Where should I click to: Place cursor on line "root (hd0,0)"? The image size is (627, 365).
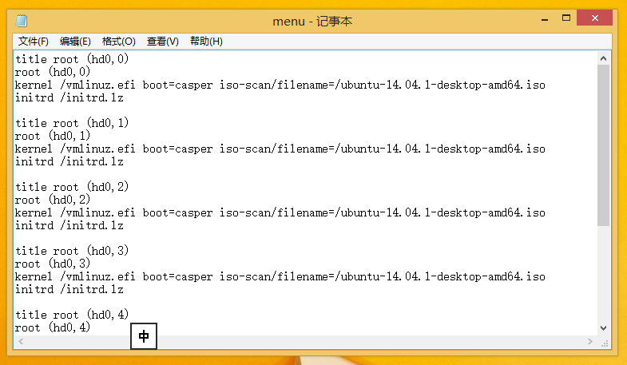point(53,72)
